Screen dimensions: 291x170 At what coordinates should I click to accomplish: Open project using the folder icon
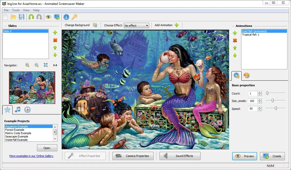pos(13,17)
